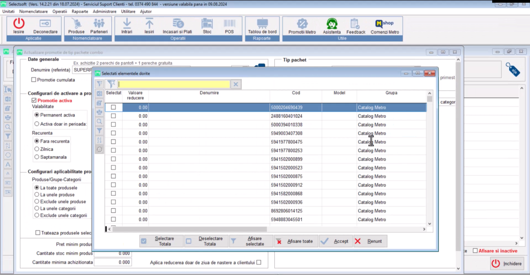Viewport: 530px width, 275px height.
Task: Open Tablou de bord report
Action: pyautogui.click(x=262, y=24)
